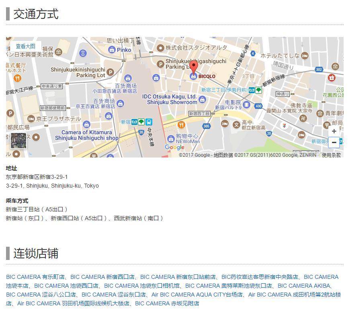Select the 小田急百貨店 department store icon
The width and height of the screenshot is (350, 311).
tap(128, 78)
